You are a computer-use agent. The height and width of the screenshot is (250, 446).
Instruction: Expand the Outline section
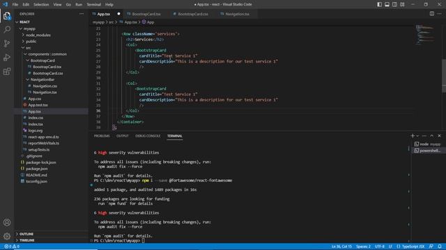(x=51, y=234)
